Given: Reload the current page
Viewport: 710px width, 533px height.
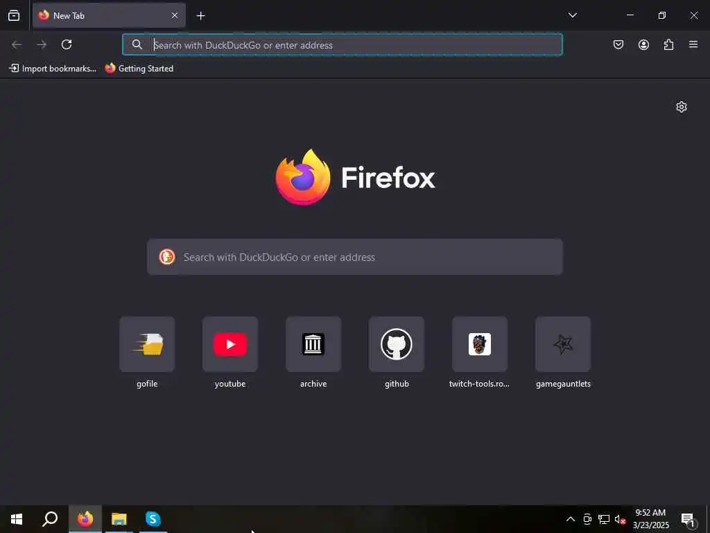Looking at the screenshot, I should point(67,44).
